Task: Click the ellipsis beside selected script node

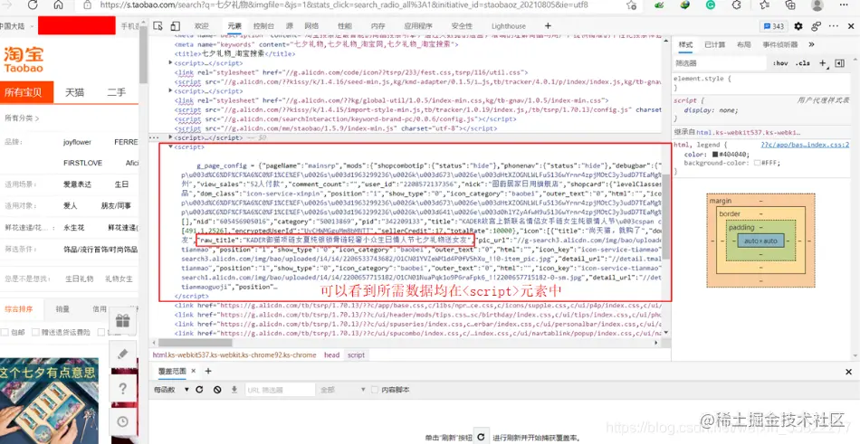Action: coord(155,137)
